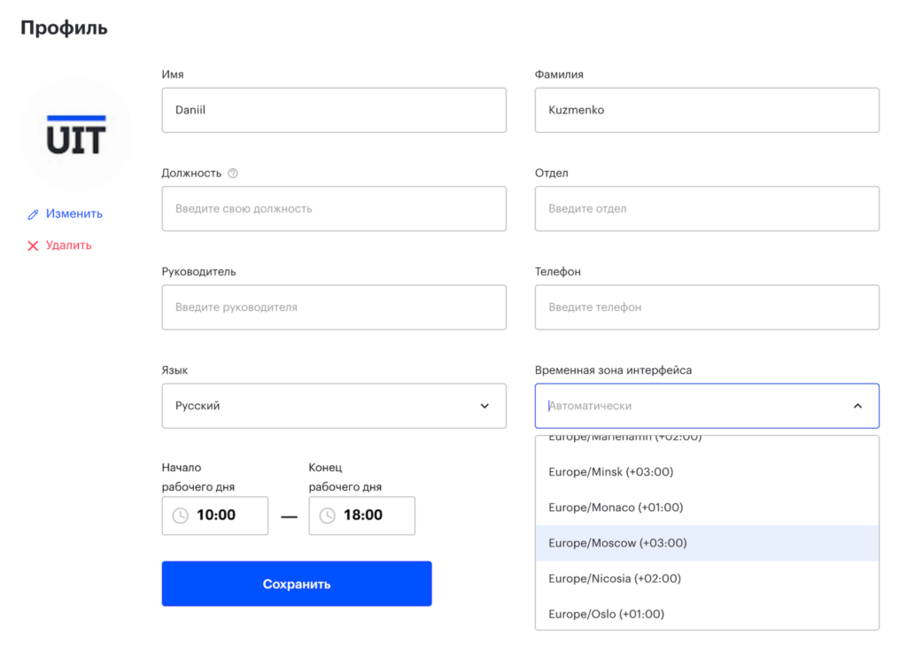Screen dimensions: 907x659
Task: Focus the Фамилия field with Kuzmenko
Action: pyautogui.click(x=707, y=111)
